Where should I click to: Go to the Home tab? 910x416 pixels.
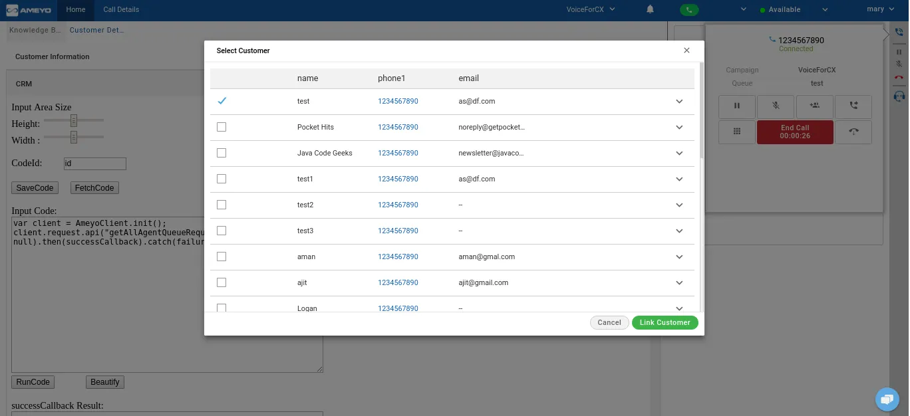[76, 9]
